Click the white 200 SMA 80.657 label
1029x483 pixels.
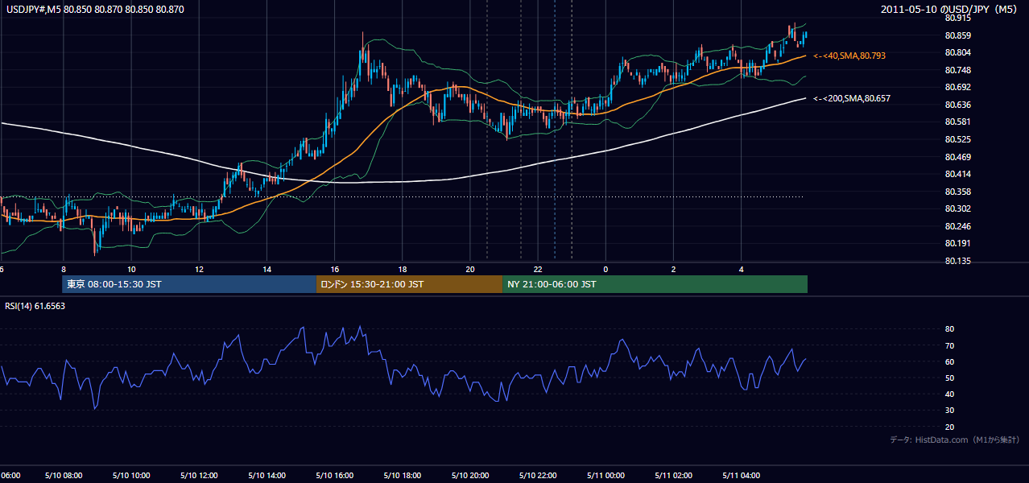[x=853, y=98]
